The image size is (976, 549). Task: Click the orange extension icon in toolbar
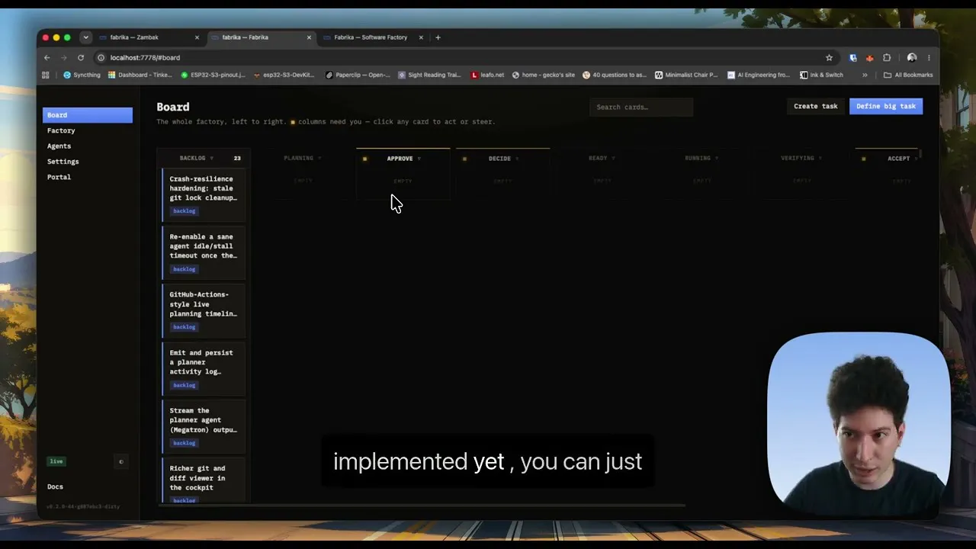pos(870,58)
